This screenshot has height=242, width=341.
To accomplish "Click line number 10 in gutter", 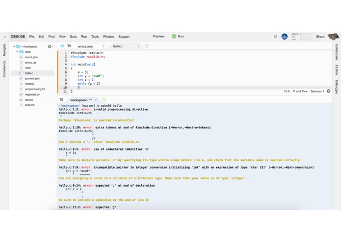I will (65, 88).
